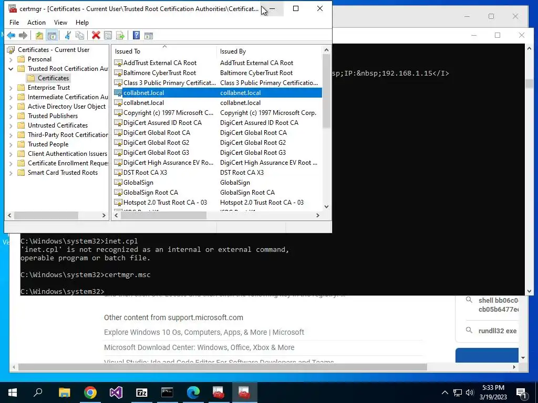The width and height of the screenshot is (538, 403).
Task: Cut the selected certificate using scissors icon
Action: (68, 35)
